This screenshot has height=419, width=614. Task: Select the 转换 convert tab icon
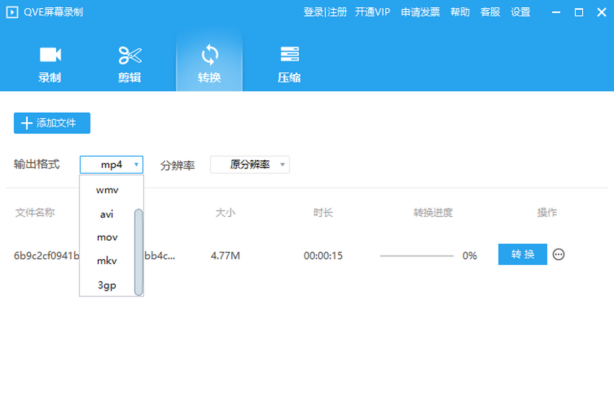(x=209, y=55)
